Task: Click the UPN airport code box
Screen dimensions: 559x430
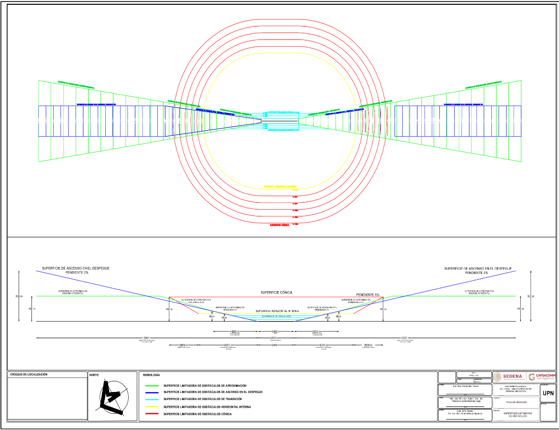Action: point(548,393)
